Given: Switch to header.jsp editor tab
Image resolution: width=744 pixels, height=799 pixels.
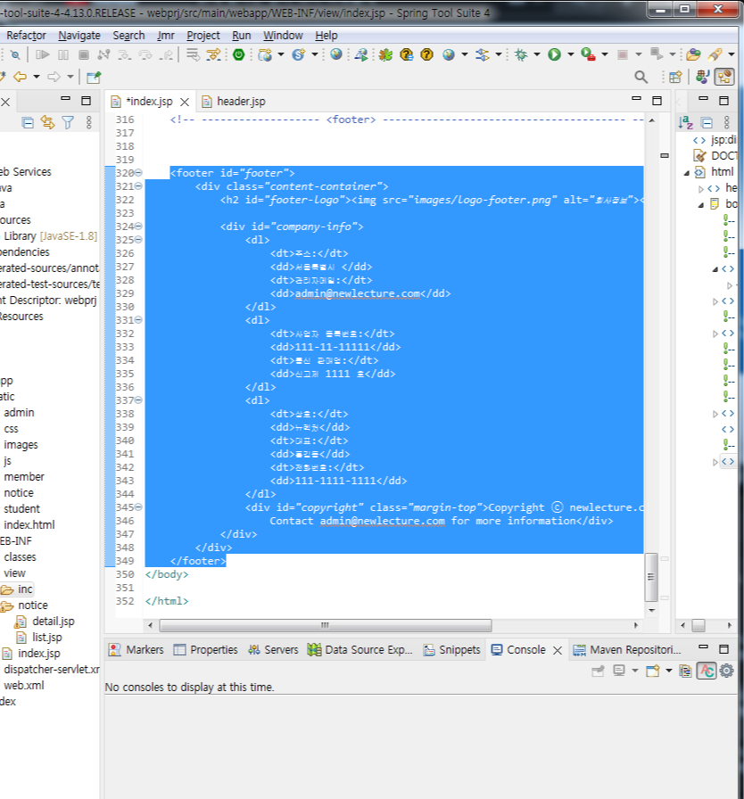Looking at the screenshot, I should point(234,102).
